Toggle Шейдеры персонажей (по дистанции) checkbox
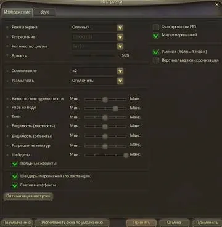Image resolution: width=222 pixels, height=227 pixels. click(15, 177)
